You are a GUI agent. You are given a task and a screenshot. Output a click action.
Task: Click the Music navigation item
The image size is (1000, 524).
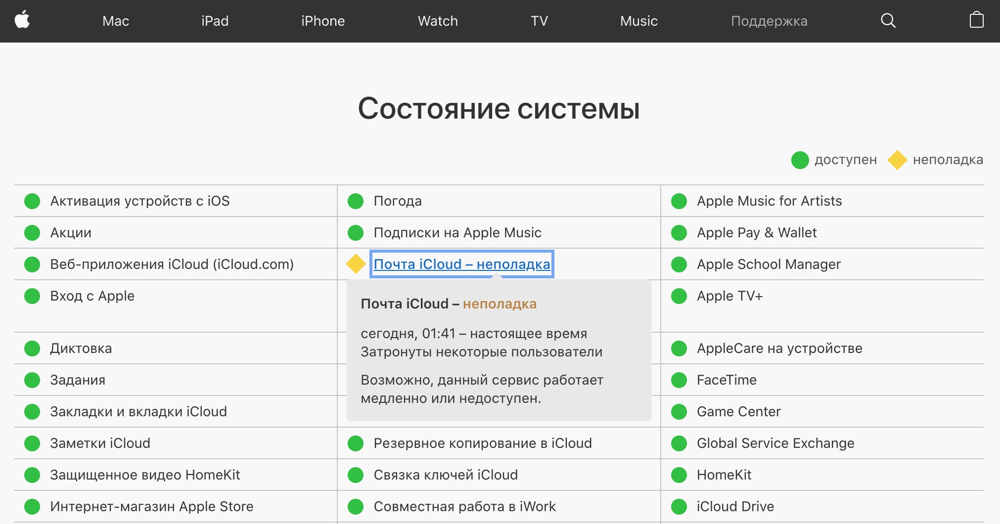point(638,21)
